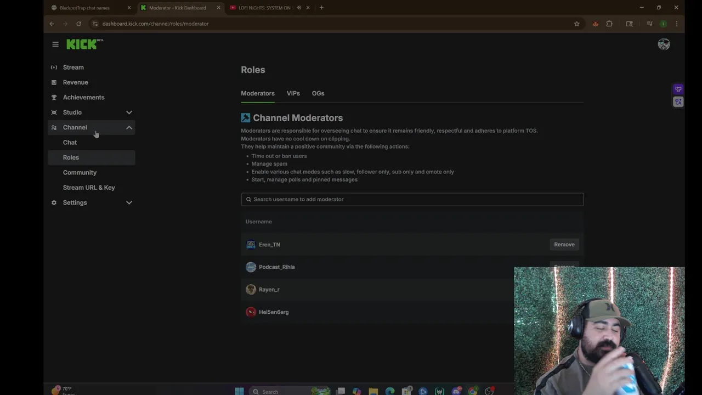Click the upper purple side-panel icon

[x=678, y=89]
